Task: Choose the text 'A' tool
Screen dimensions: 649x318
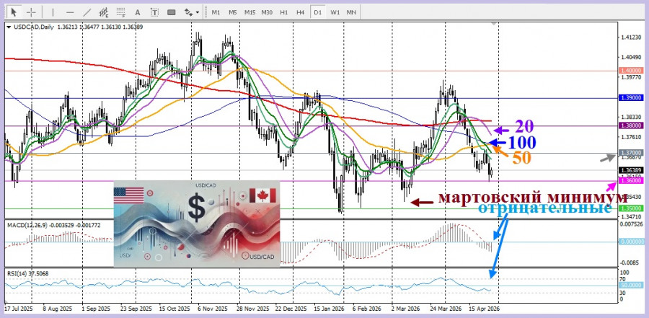Action: click(138, 12)
